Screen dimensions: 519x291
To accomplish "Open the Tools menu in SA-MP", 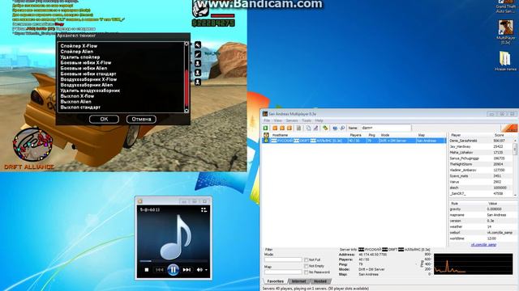I will [307, 120].
